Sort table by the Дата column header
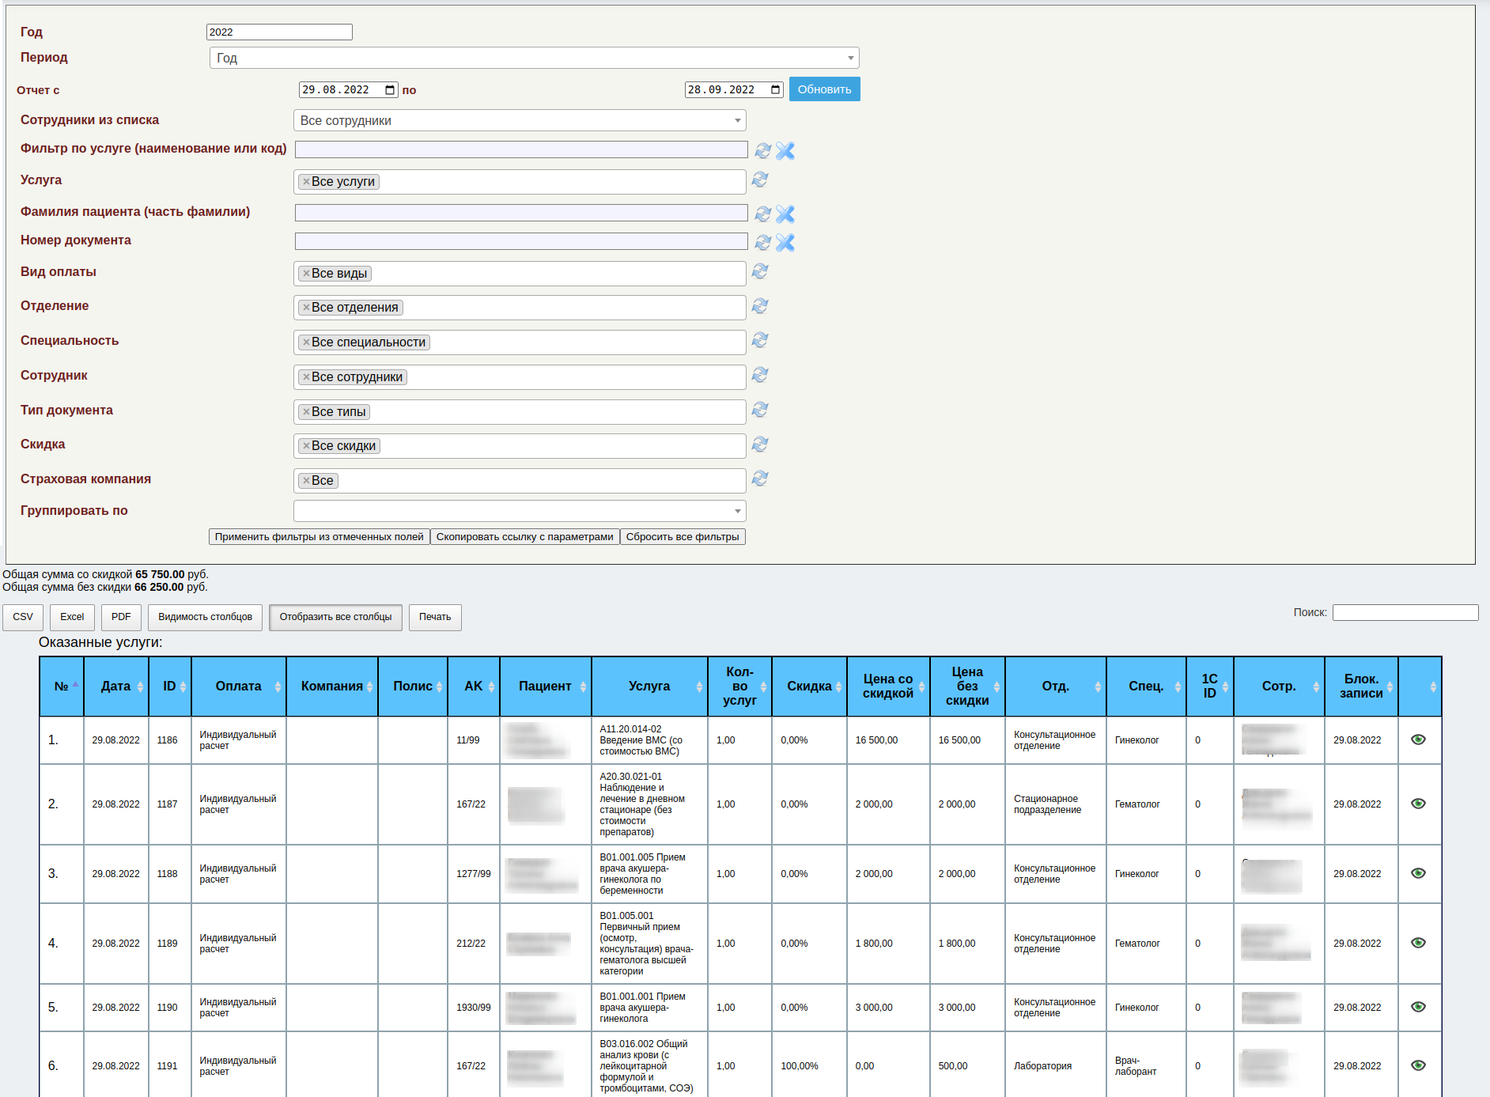The width and height of the screenshot is (1490, 1097). pos(116,687)
